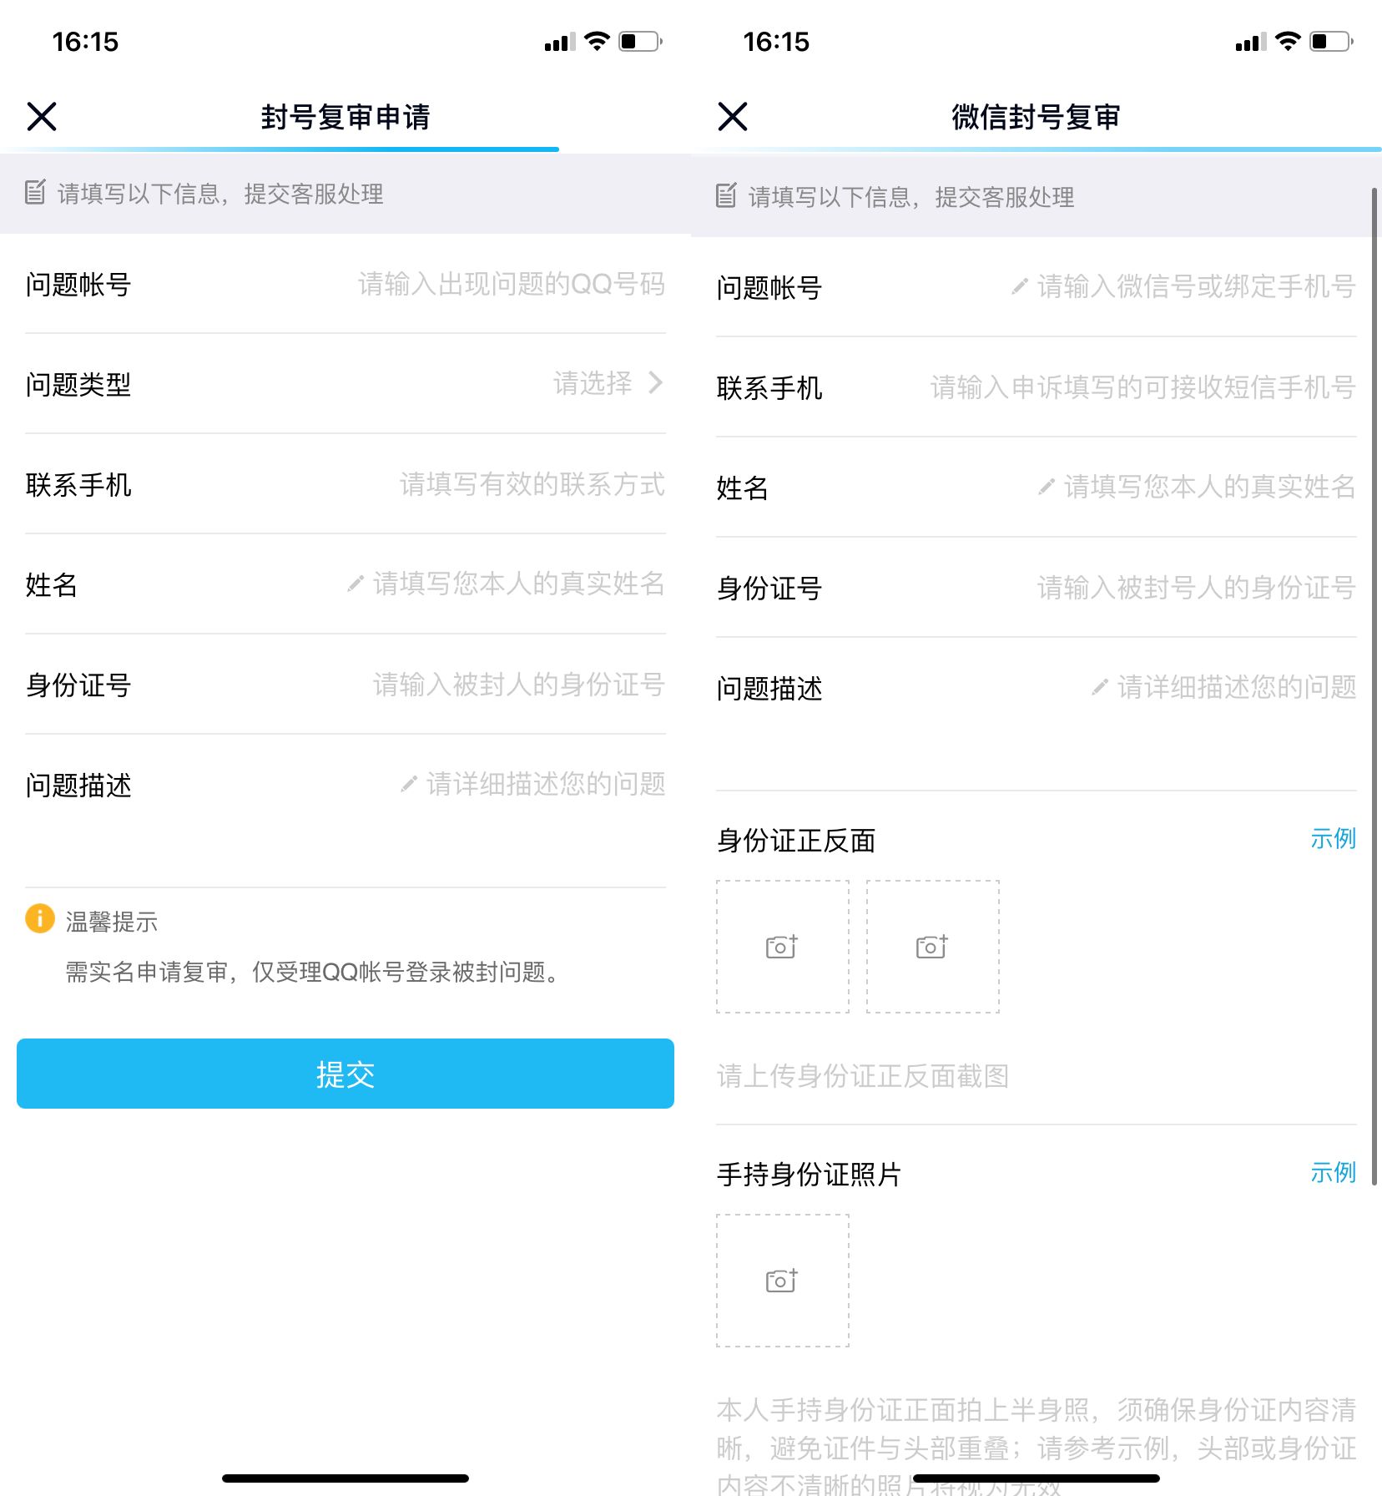
Task: Focus the 联系手机 field in the QQ form
Action: (x=532, y=484)
